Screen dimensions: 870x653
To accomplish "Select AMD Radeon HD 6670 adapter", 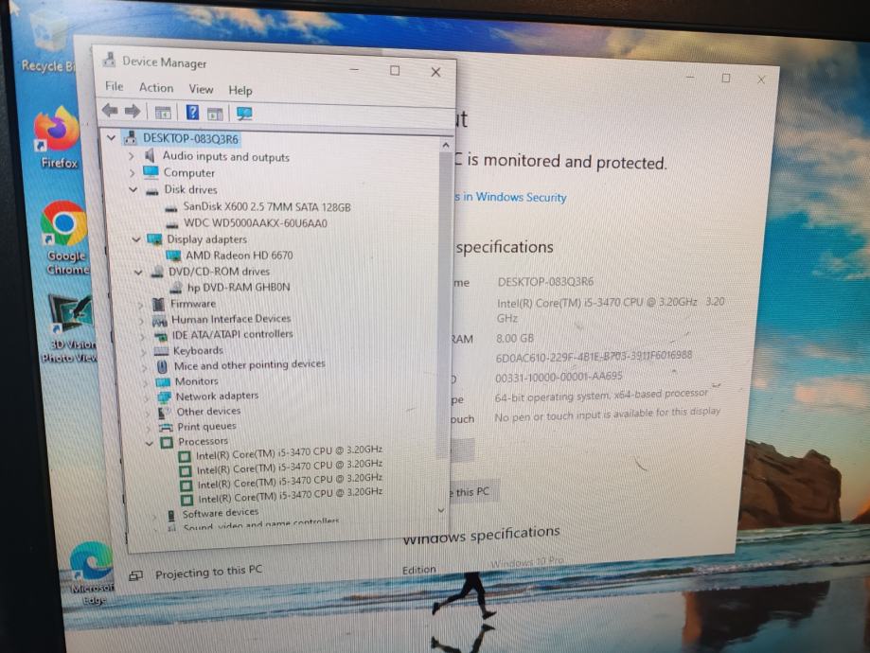I will tap(240, 256).
